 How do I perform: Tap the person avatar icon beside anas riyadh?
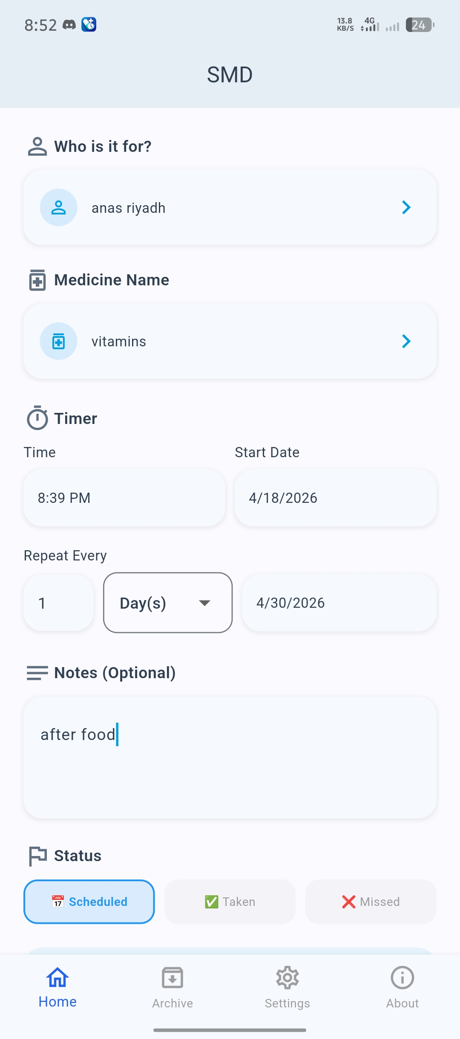point(58,208)
